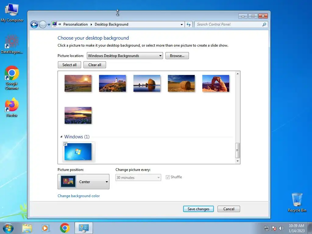
Task: Select the hay bale wallpaper thumbnail
Action: point(181,83)
